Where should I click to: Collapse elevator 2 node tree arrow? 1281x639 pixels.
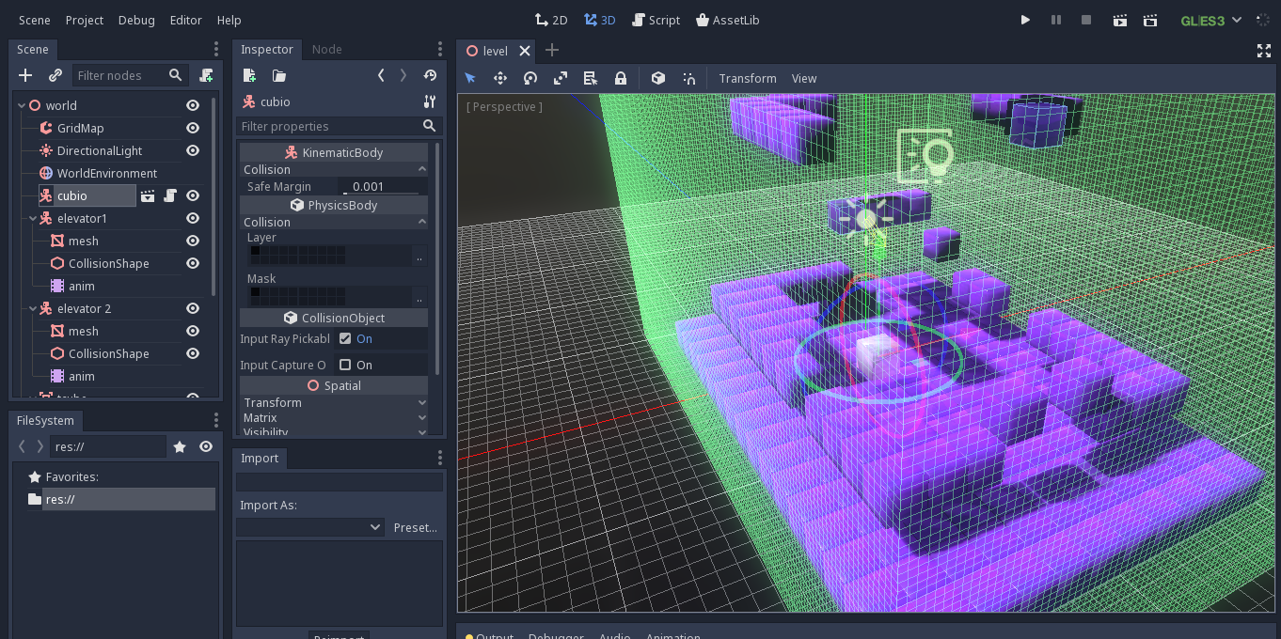tap(33, 308)
